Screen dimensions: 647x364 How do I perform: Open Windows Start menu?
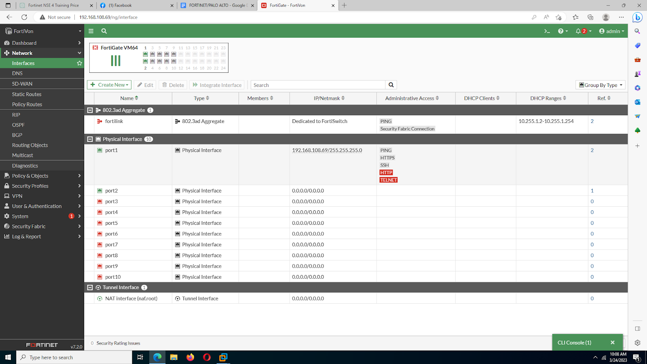8,357
